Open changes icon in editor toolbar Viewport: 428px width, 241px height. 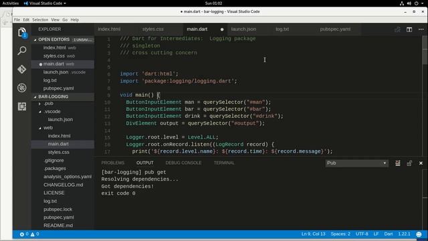(397, 29)
